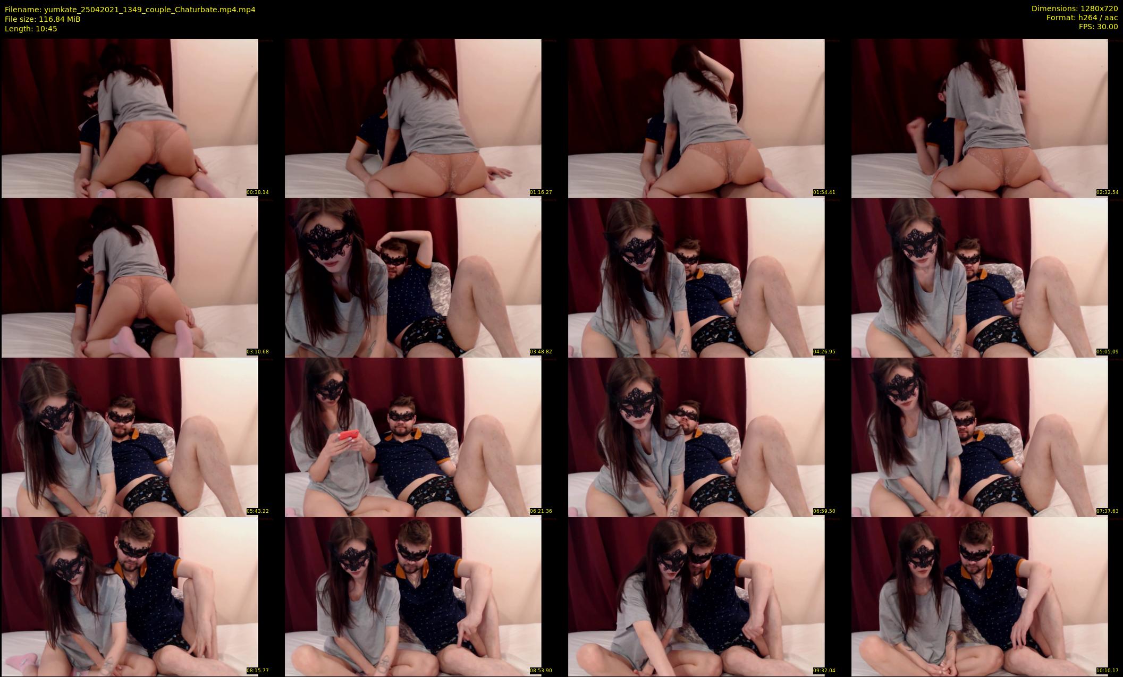Open the thumbnail at 01:54.41
1123x677 pixels.
coord(696,118)
